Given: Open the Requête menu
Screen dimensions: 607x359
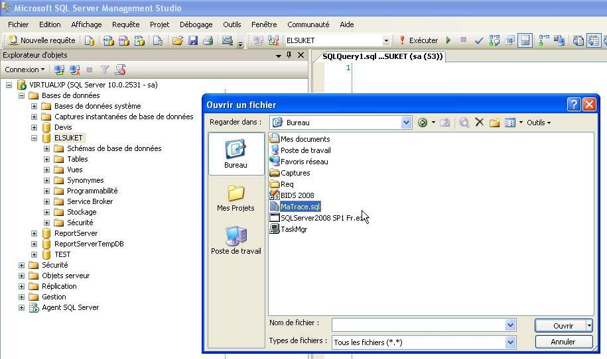Looking at the screenshot, I should pyautogui.click(x=125, y=25).
